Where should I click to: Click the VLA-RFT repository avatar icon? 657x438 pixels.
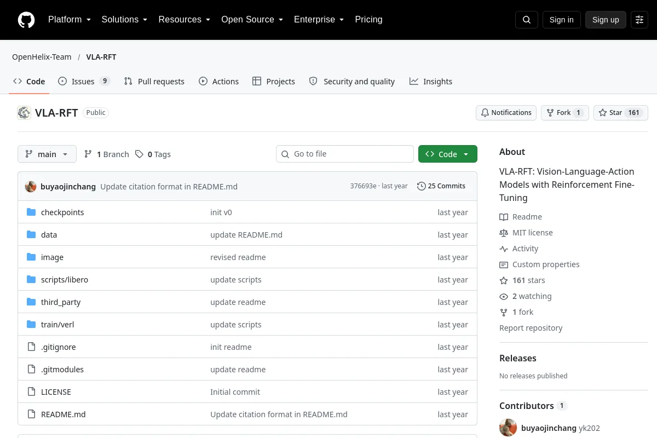pyautogui.click(x=24, y=113)
